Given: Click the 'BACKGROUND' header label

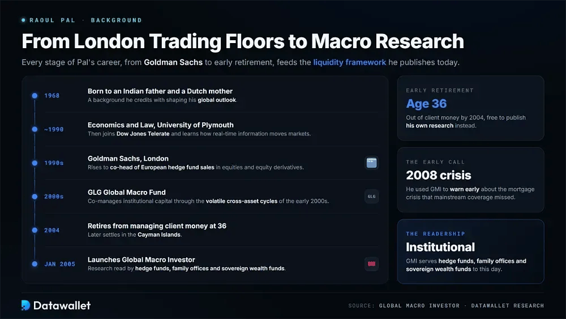Looking at the screenshot, I should (116, 20).
